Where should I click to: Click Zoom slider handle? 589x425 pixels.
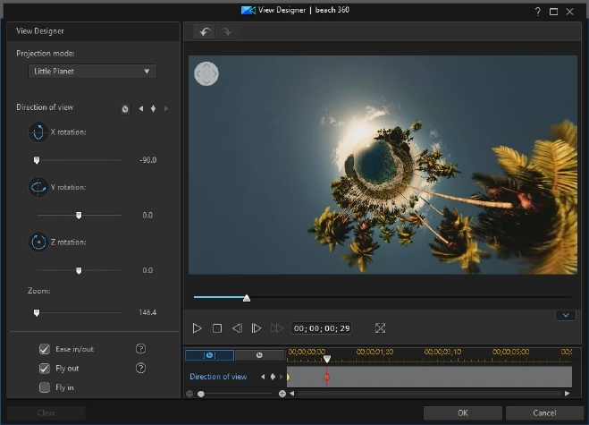pos(37,313)
